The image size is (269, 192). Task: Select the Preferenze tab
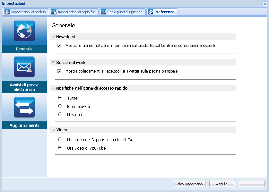pyautogui.click(x=162, y=12)
